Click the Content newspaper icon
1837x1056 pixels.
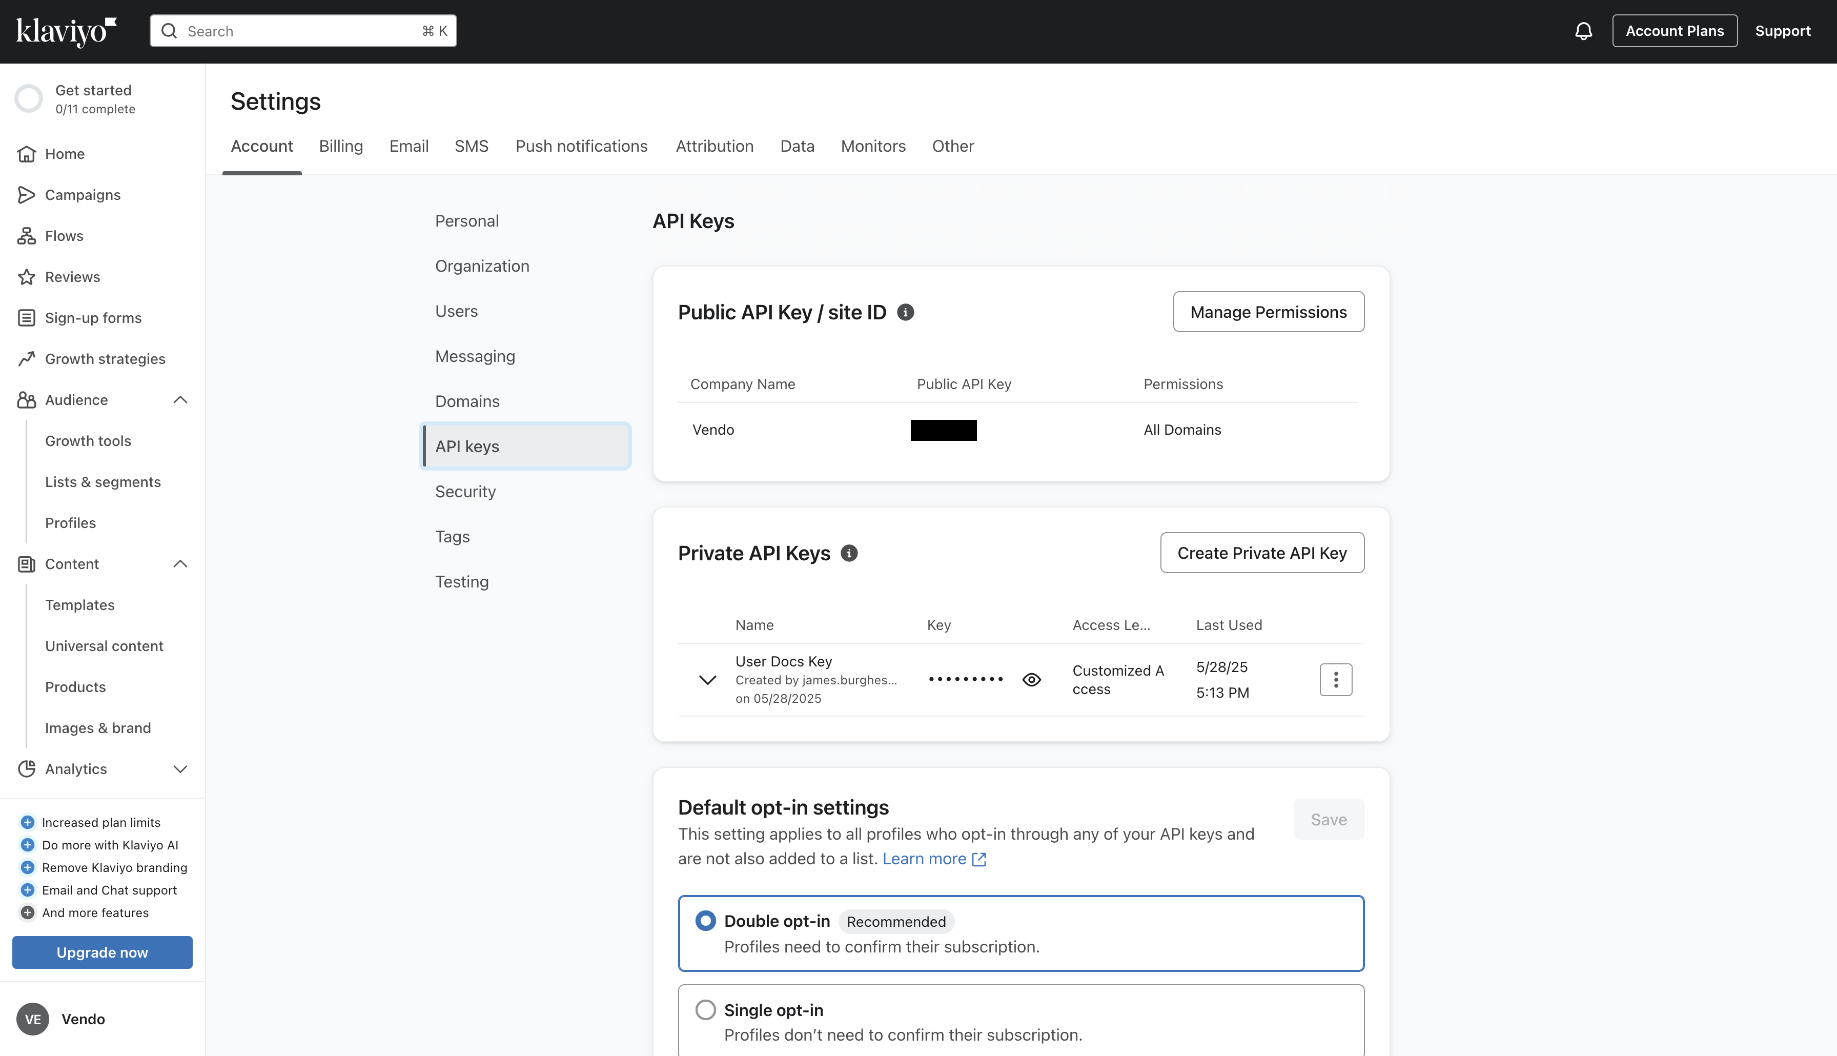click(x=27, y=563)
